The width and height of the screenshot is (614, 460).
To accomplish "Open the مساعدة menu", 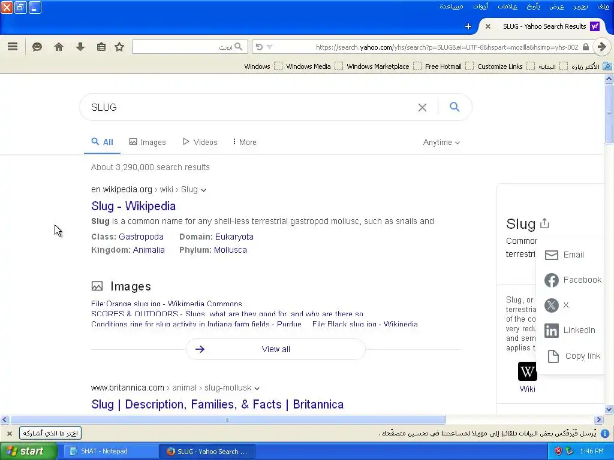I will [x=452, y=6].
